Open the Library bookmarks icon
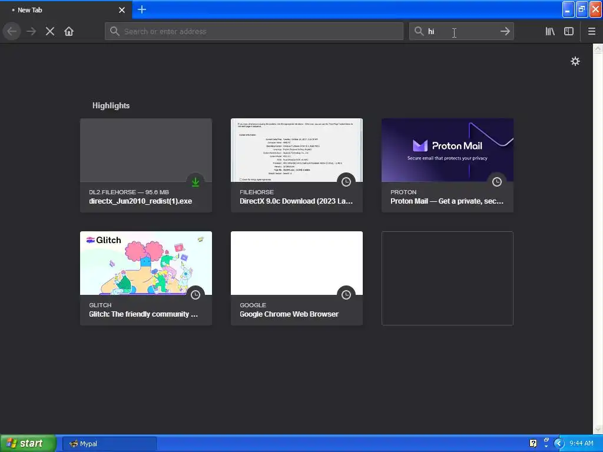The height and width of the screenshot is (452, 603). (550, 31)
